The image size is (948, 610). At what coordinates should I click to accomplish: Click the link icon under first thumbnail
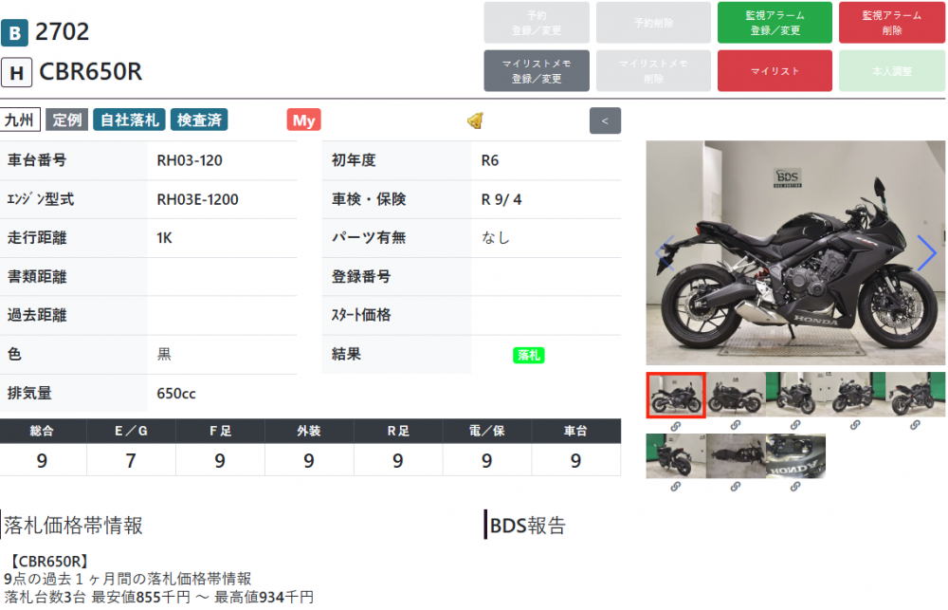pyautogui.click(x=675, y=425)
